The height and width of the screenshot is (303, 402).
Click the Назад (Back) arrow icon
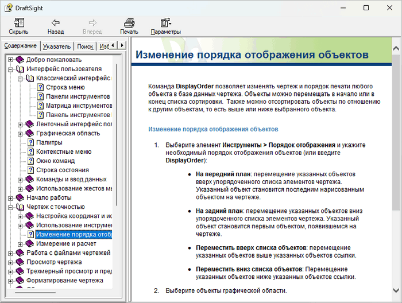[x=55, y=23]
